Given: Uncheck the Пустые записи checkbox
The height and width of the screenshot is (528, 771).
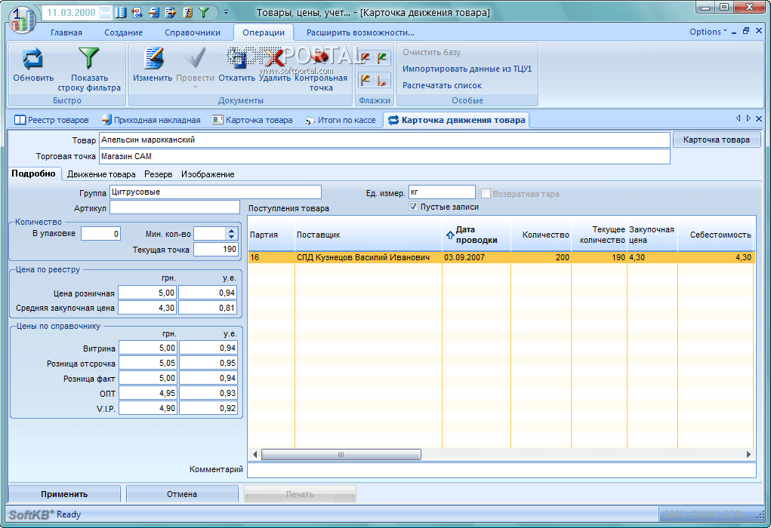Looking at the screenshot, I should (x=413, y=207).
